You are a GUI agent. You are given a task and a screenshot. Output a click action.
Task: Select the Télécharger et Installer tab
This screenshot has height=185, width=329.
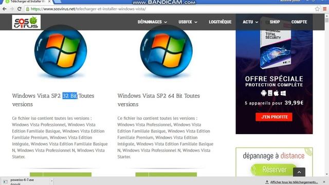27,2
